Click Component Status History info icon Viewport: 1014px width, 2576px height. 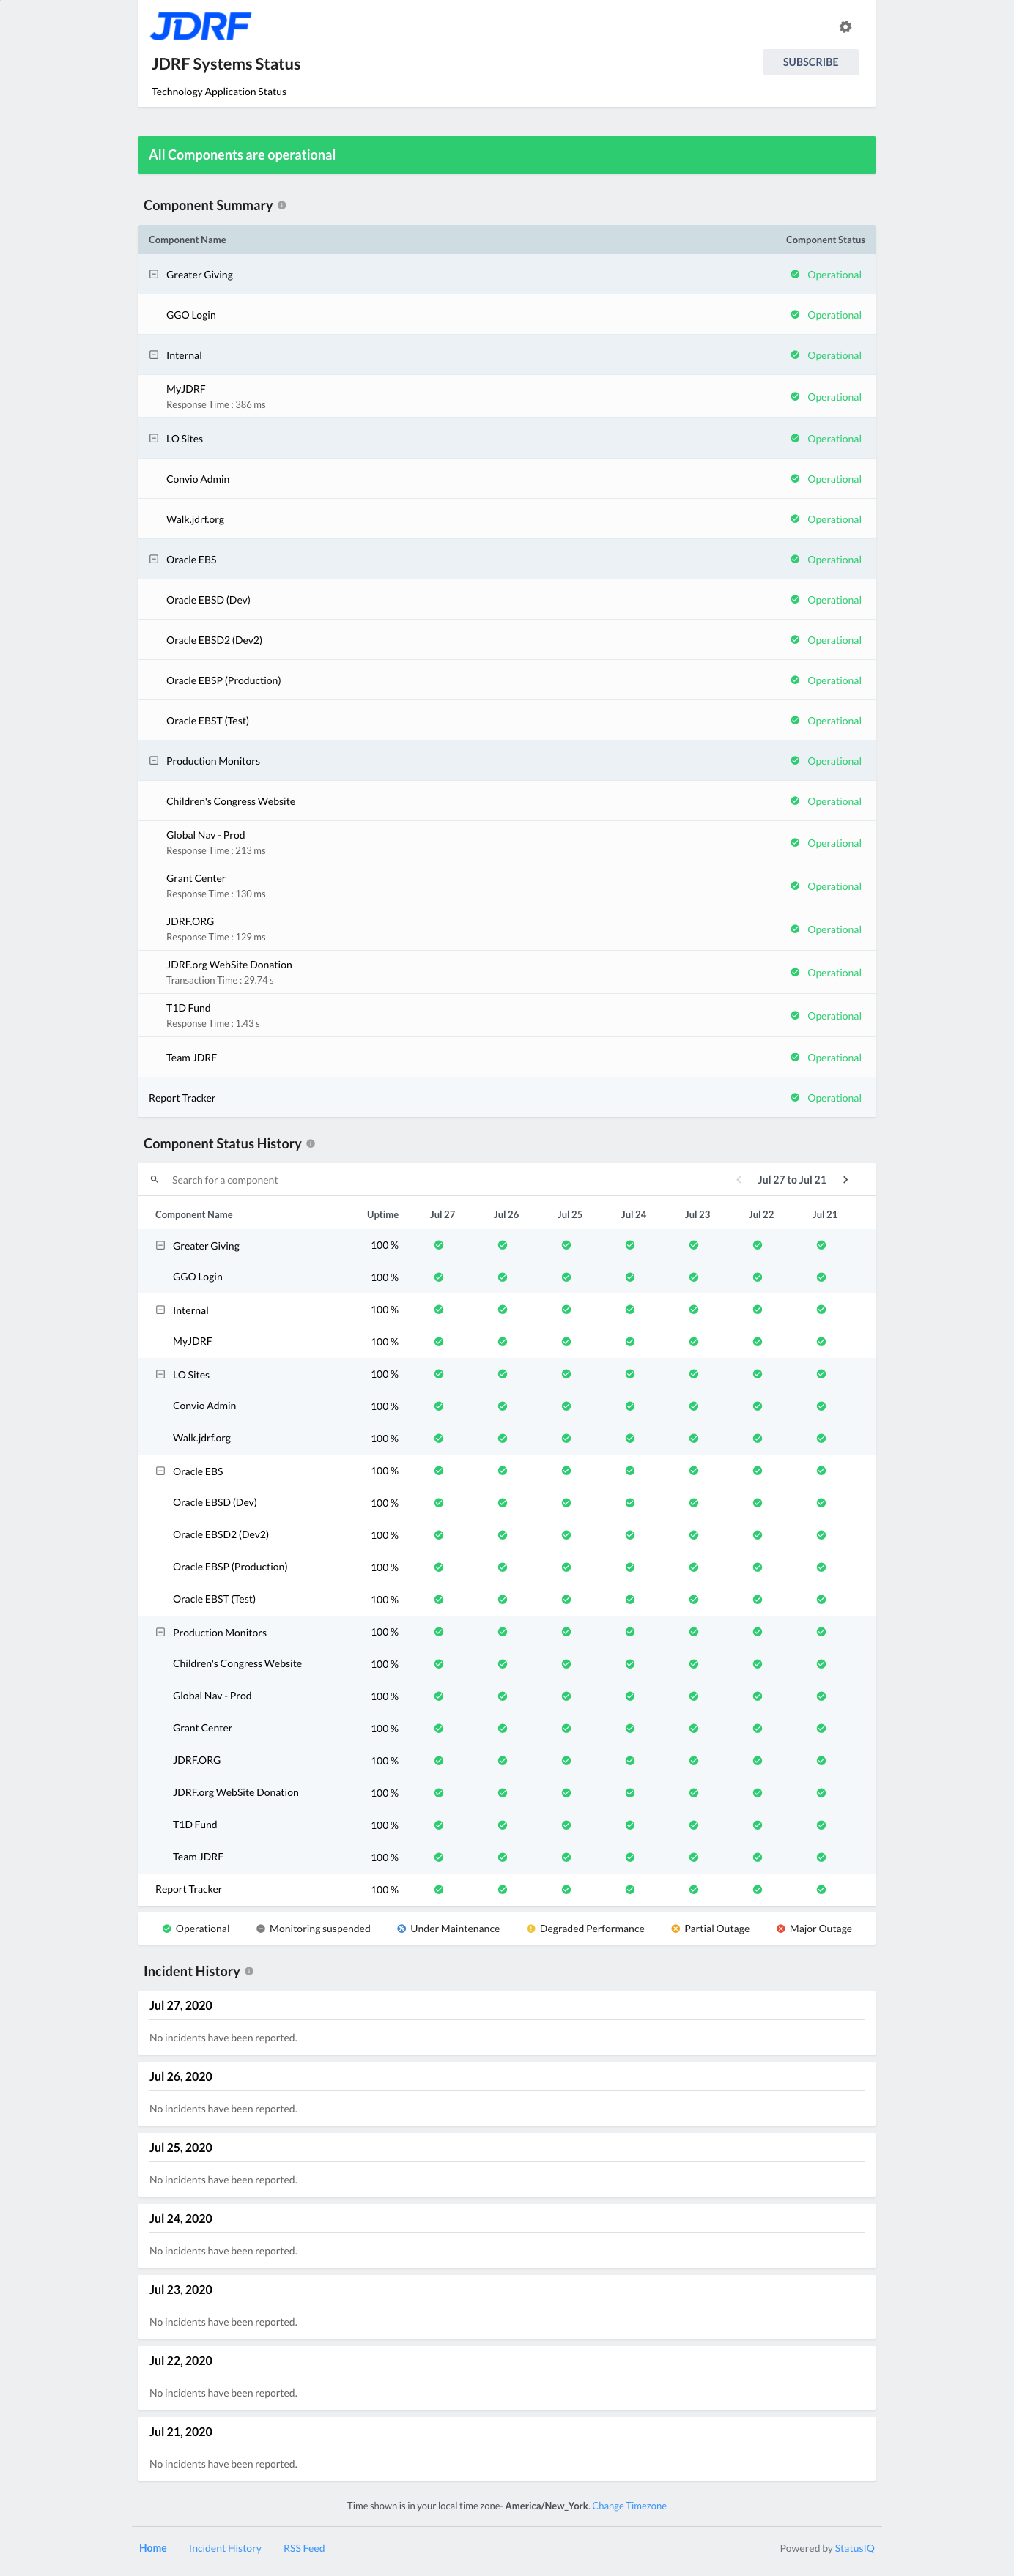310,1143
